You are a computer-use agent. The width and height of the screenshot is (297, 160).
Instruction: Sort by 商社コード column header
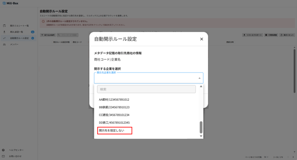[77, 42]
